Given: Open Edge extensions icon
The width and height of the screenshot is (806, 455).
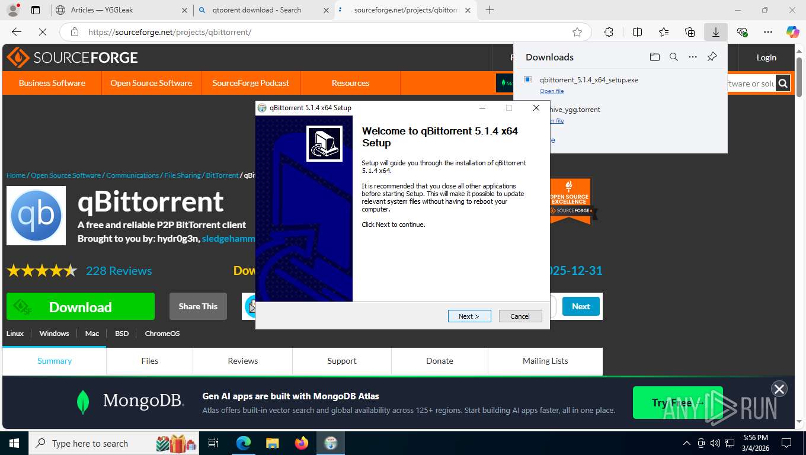Looking at the screenshot, I should pos(609,32).
